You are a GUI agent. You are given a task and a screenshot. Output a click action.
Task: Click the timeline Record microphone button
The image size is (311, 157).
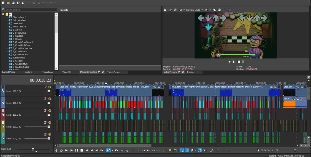[x=56, y=150]
